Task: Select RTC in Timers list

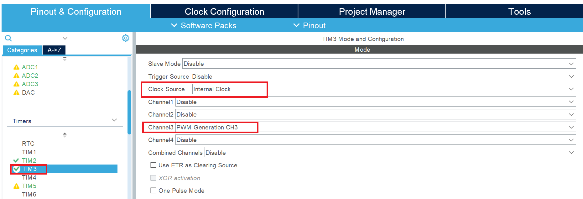Action: 28,144
